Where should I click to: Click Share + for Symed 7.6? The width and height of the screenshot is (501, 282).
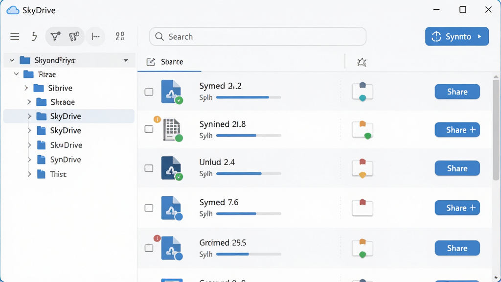457,208
